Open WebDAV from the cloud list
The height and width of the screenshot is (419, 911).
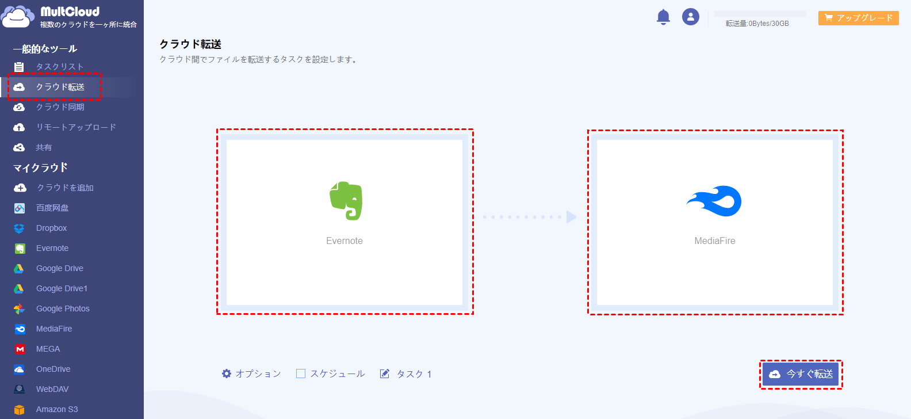pos(52,389)
